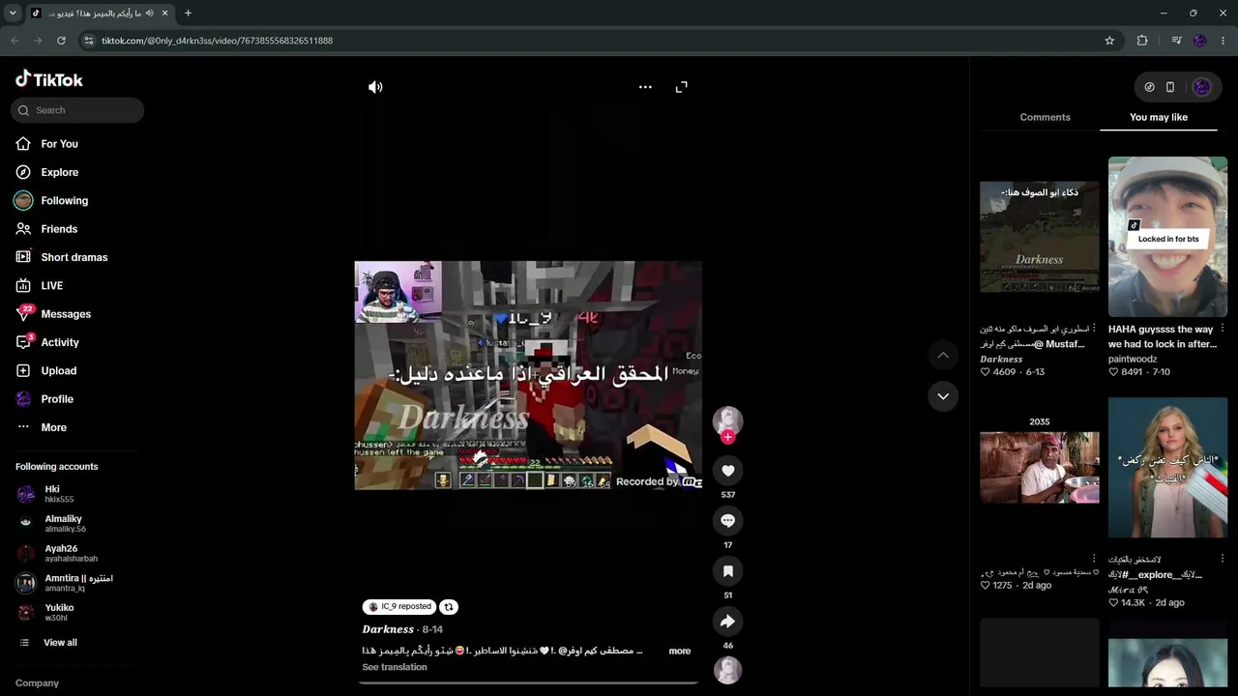1238x696 pixels.
Task: Open options for the paintwoodz video card
Action: point(1223,329)
